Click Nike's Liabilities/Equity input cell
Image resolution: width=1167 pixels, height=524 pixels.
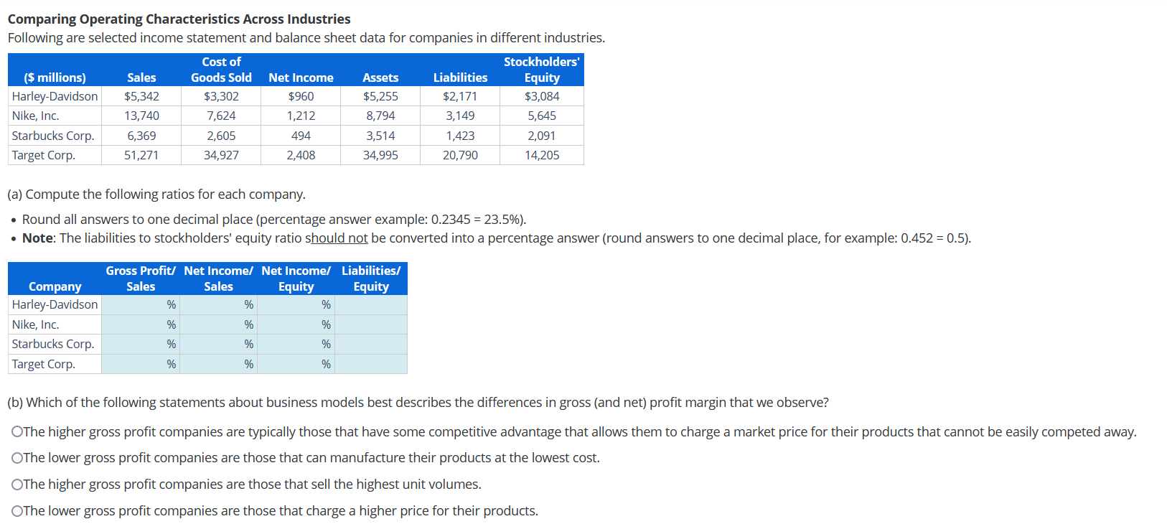click(371, 324)
